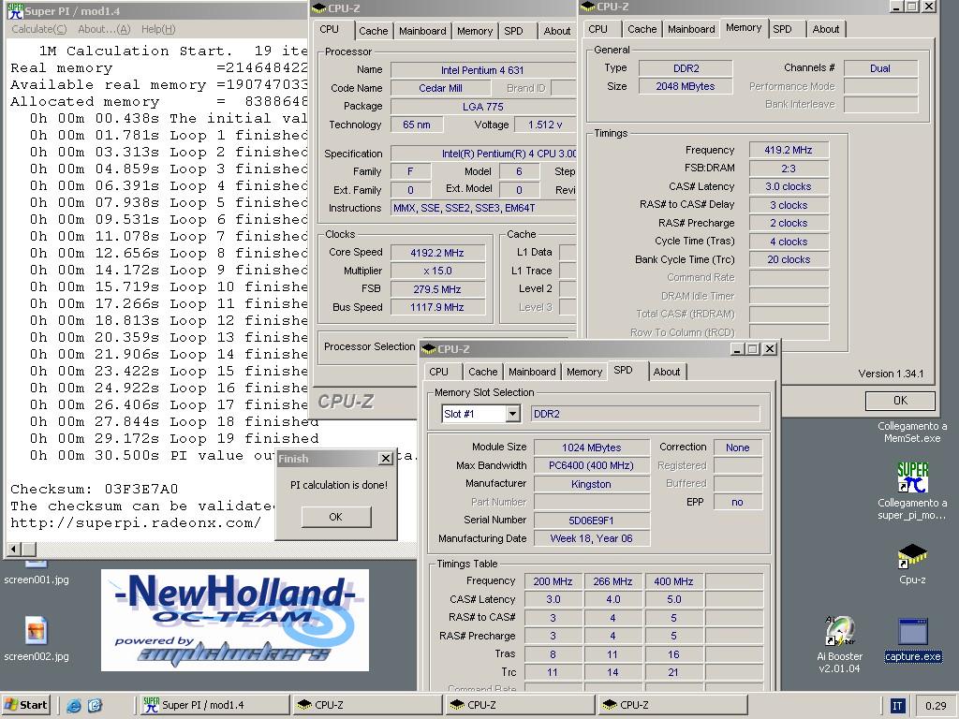Open the Calculate menu in Super PI
This screenshot has height=719, width=959.
coord(39,29)
